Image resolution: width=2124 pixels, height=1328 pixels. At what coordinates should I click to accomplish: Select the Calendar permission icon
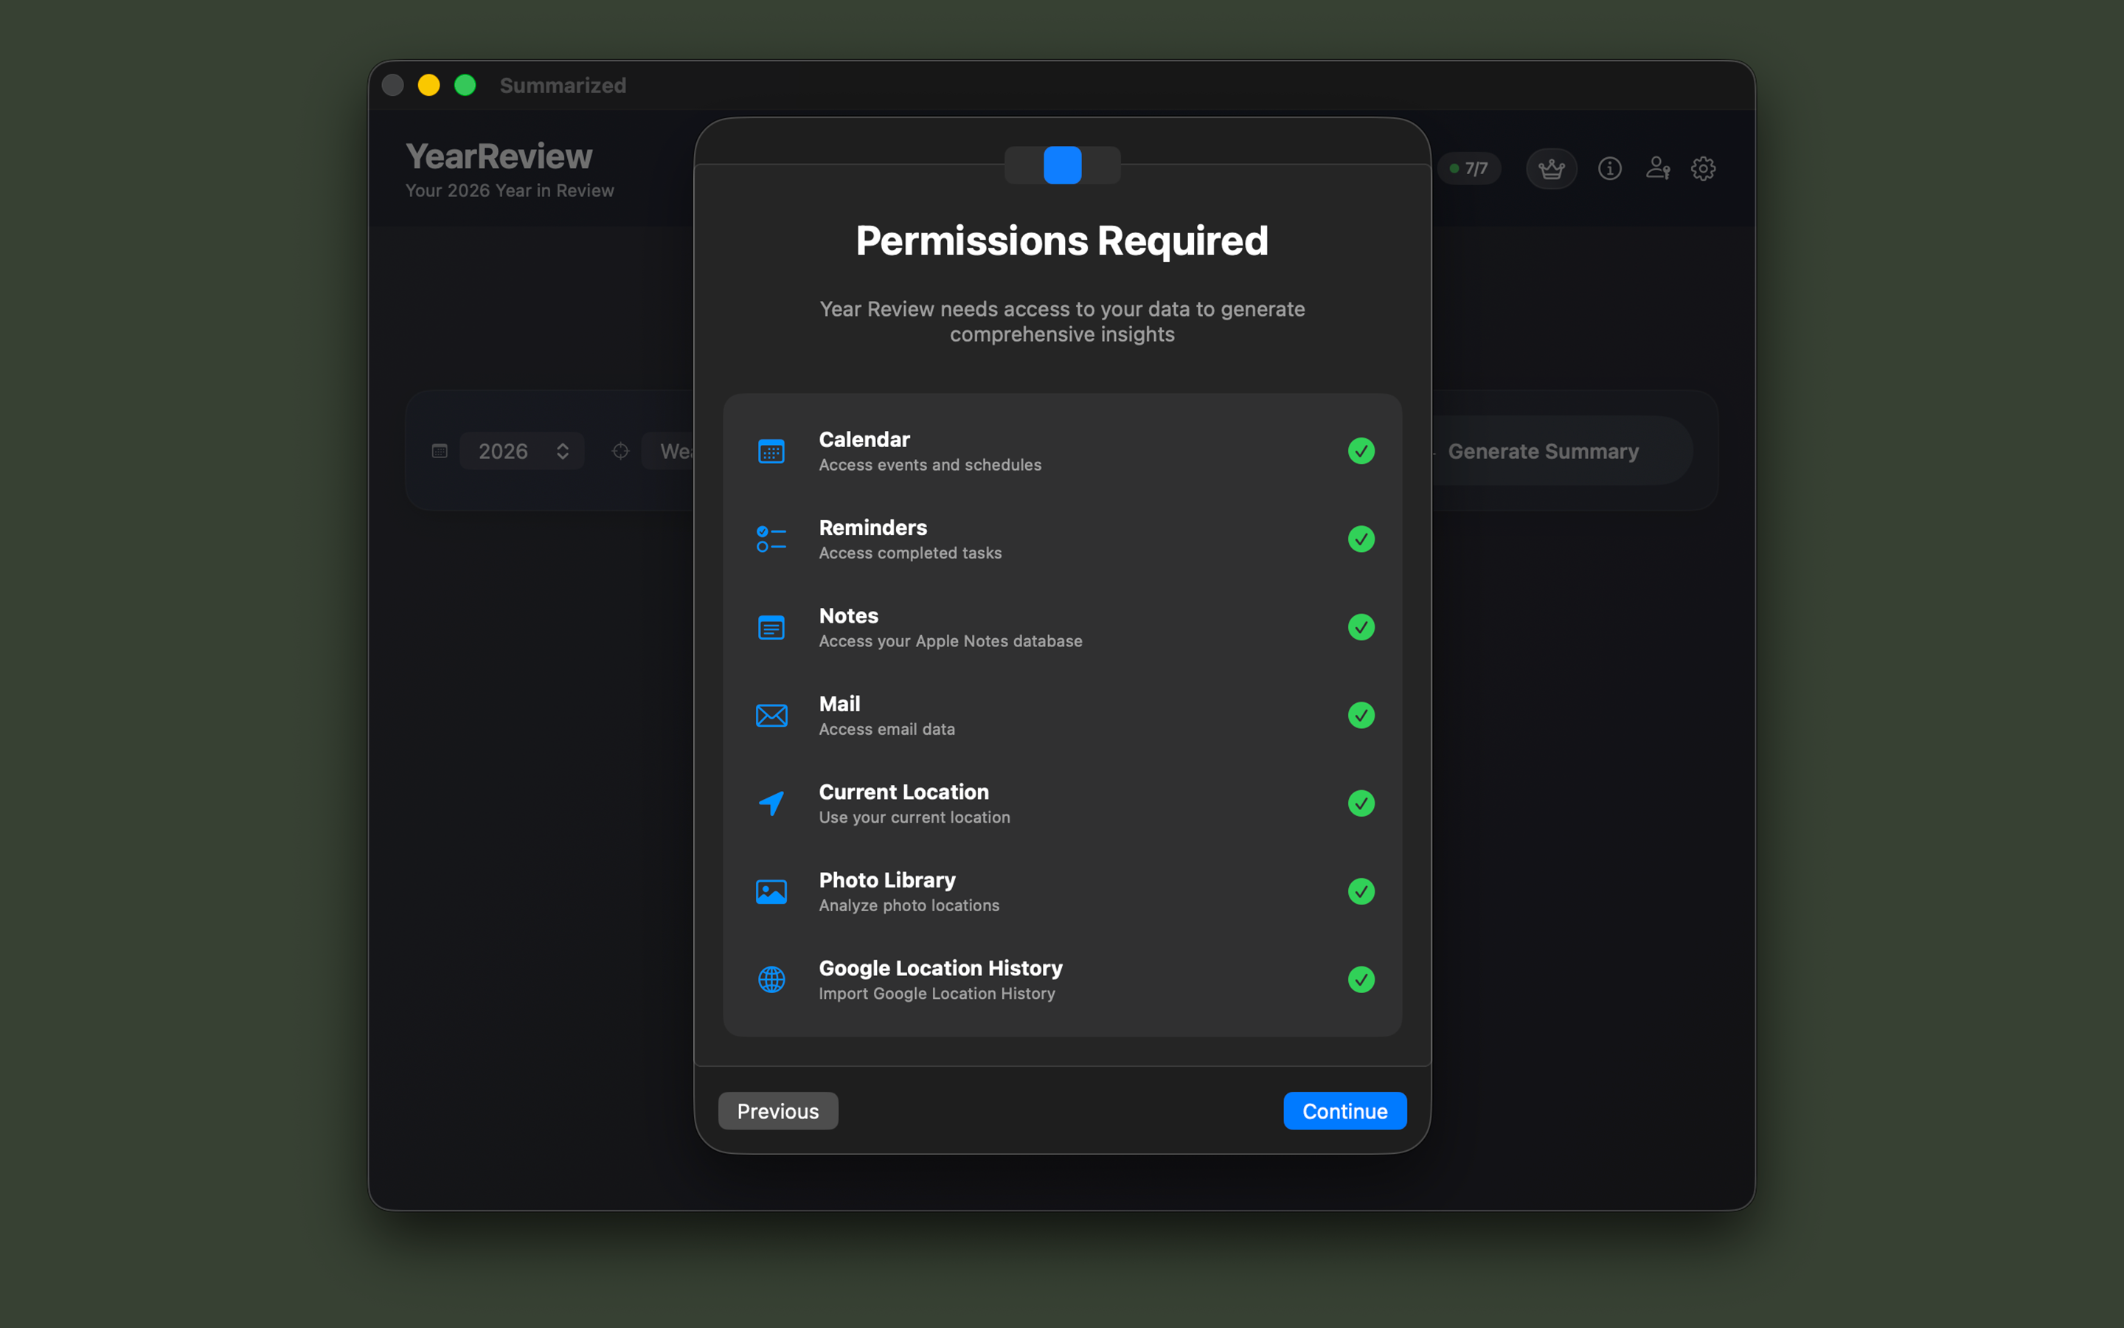tap(771, 451)
